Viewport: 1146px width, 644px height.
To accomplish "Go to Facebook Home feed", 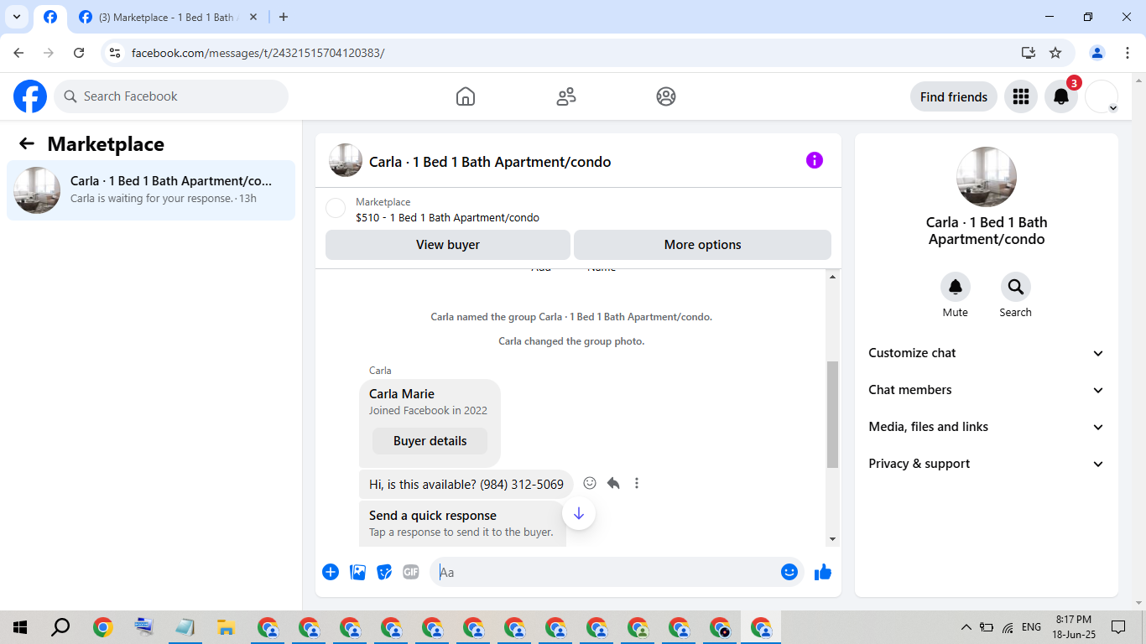I will point(466,96).
